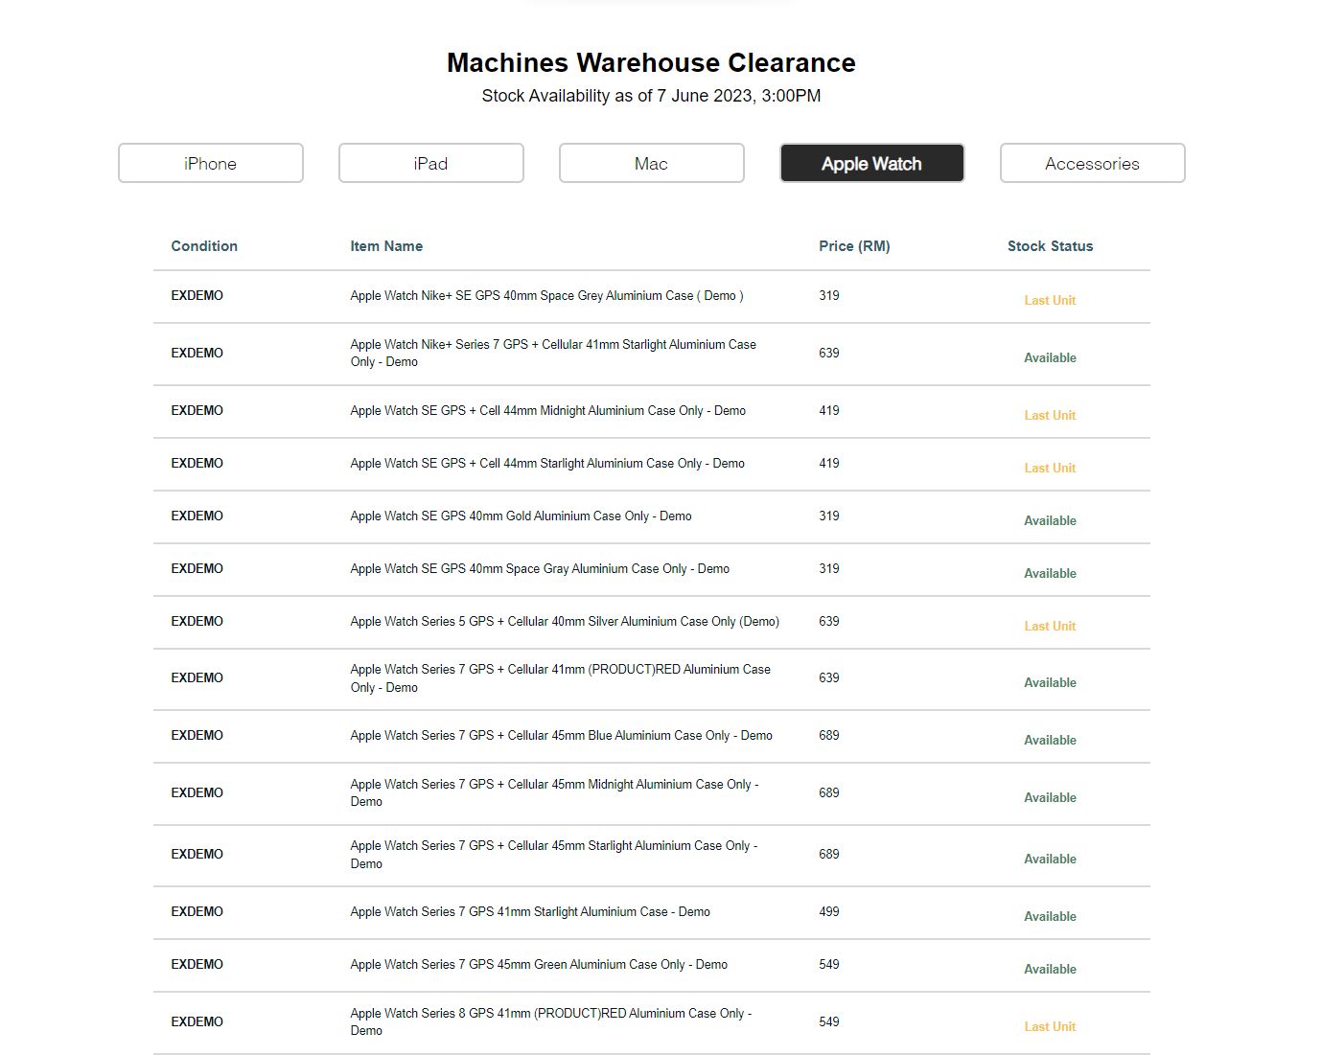Click Last Unit status for Series 8 (PRODUCT)RED

tap(1050, 1026)
